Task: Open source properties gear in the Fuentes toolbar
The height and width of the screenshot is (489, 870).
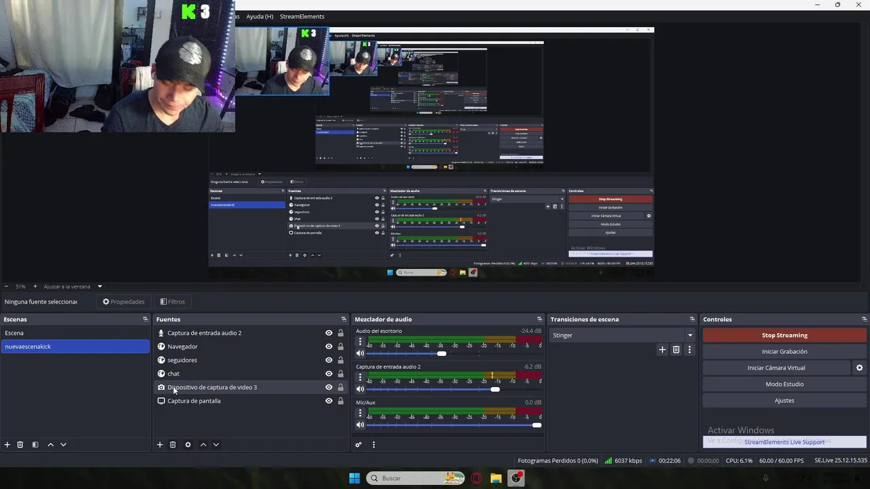Action: [x=188, y=445]
